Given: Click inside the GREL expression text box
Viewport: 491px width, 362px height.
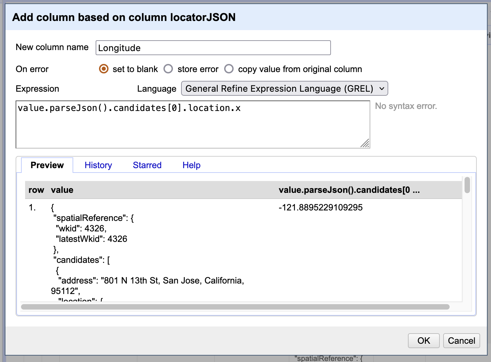Looking at the screenshot, I should click(193, 125).
